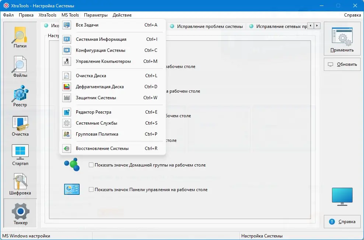Choose Групповая Политика menu entry
This screenshot has height=240, width=364.
113,134
